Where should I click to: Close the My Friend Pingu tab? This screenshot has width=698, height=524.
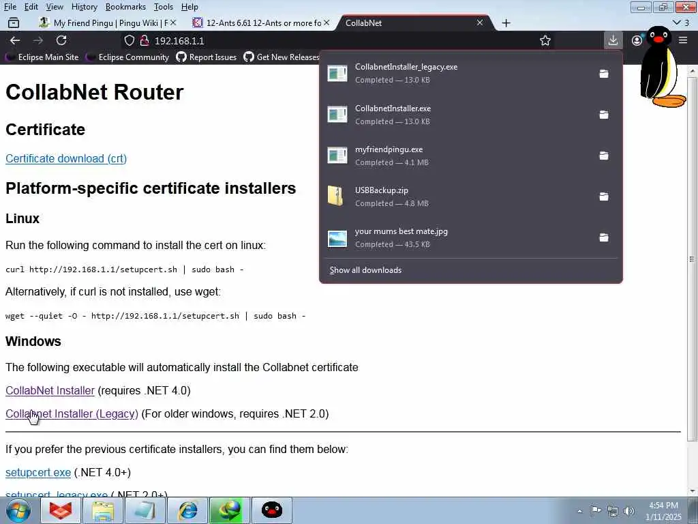tap(173, 23)
